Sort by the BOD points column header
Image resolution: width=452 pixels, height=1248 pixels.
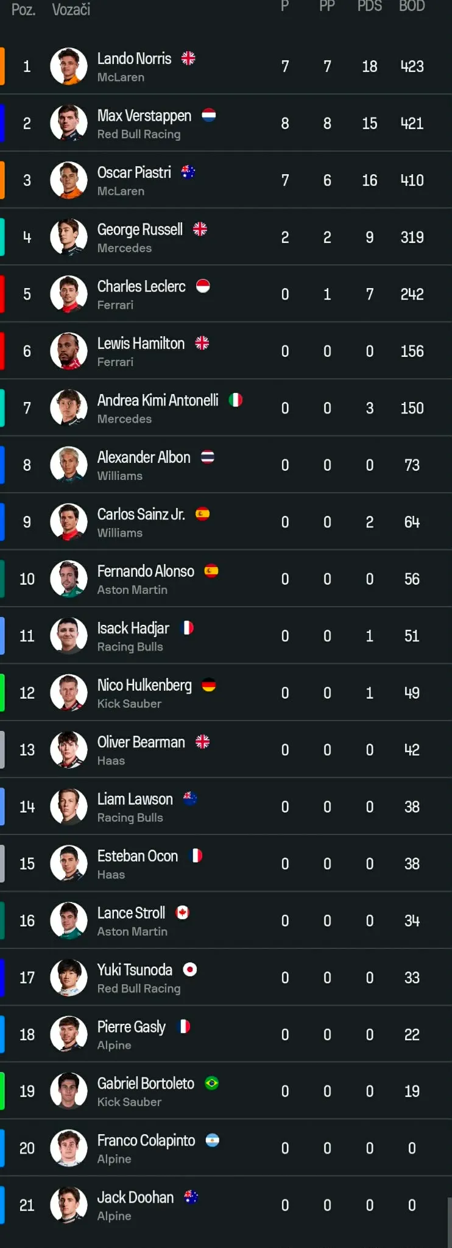coord(412,7)
